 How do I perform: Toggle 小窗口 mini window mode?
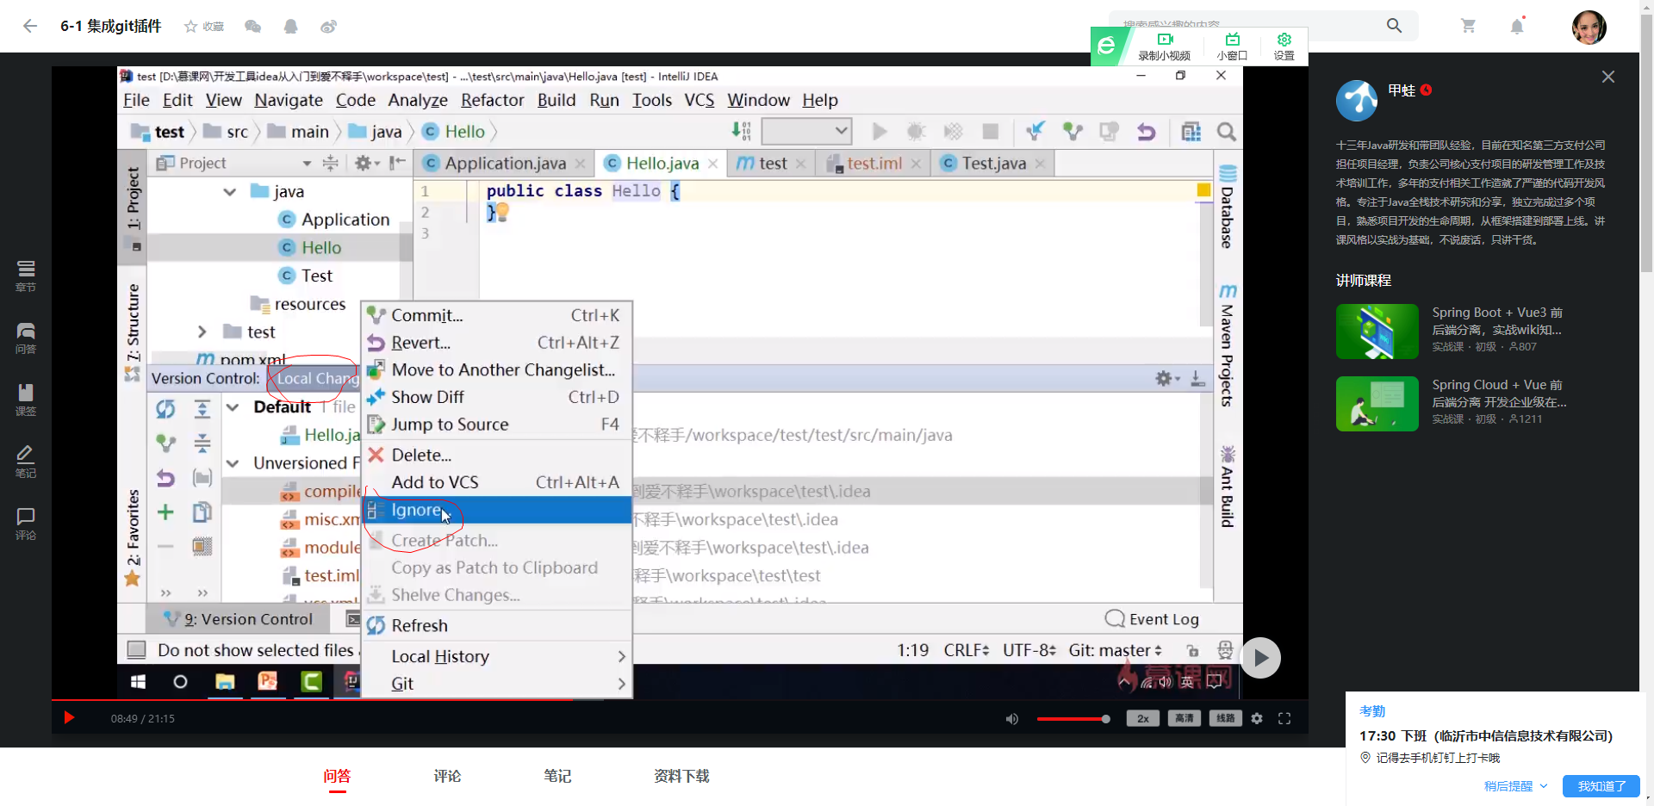coord(1233,46)
